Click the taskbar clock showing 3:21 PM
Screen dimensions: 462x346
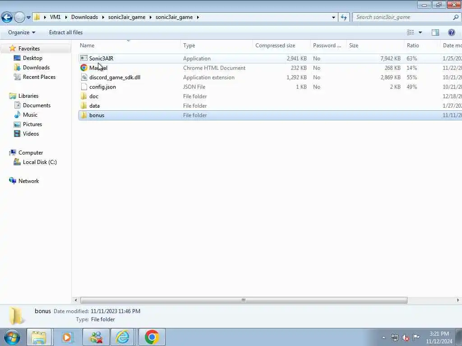[439, 337]
